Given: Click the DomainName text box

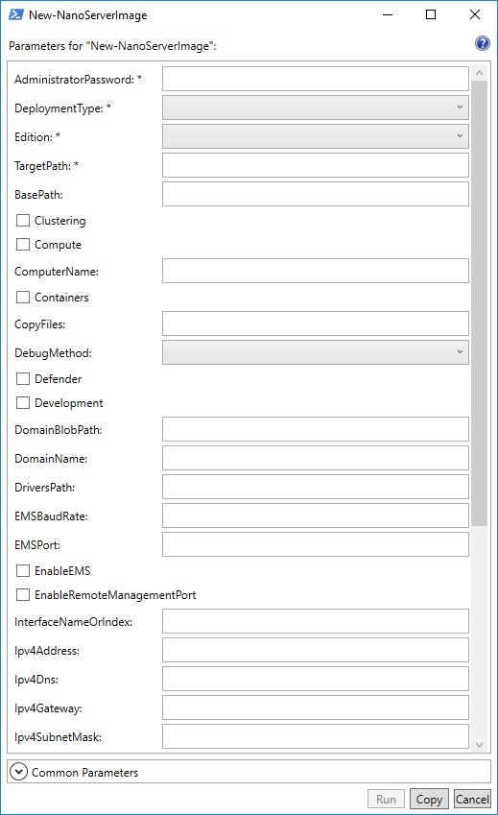Looking at the screenshot, I should (x=316, y=458).
